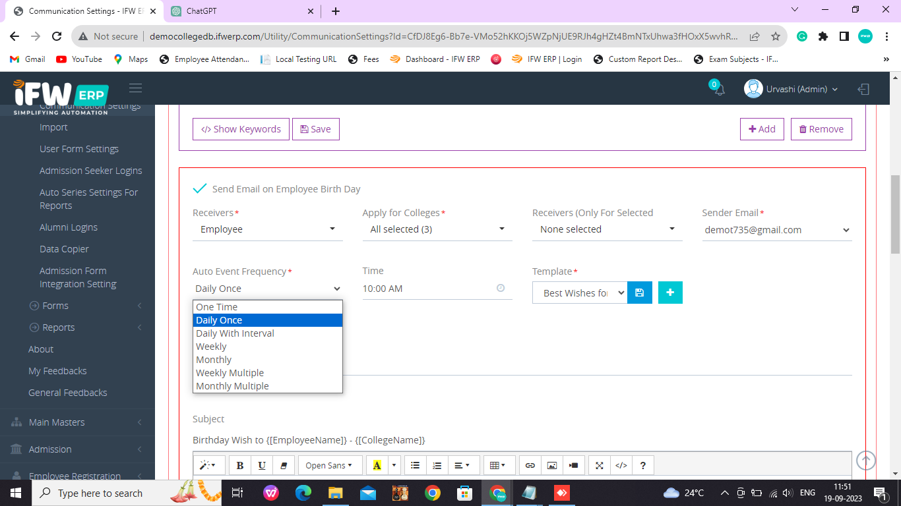Insert an ordered numbered list
The image size is (901, 506).
point(437,465)
